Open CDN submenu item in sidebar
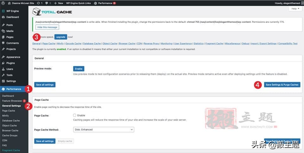The width and height of the screenshot is (304, 153). [5, 140]
